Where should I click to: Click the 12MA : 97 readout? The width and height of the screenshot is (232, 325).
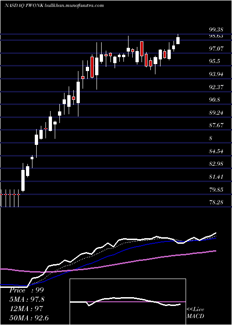click(26, 309)
